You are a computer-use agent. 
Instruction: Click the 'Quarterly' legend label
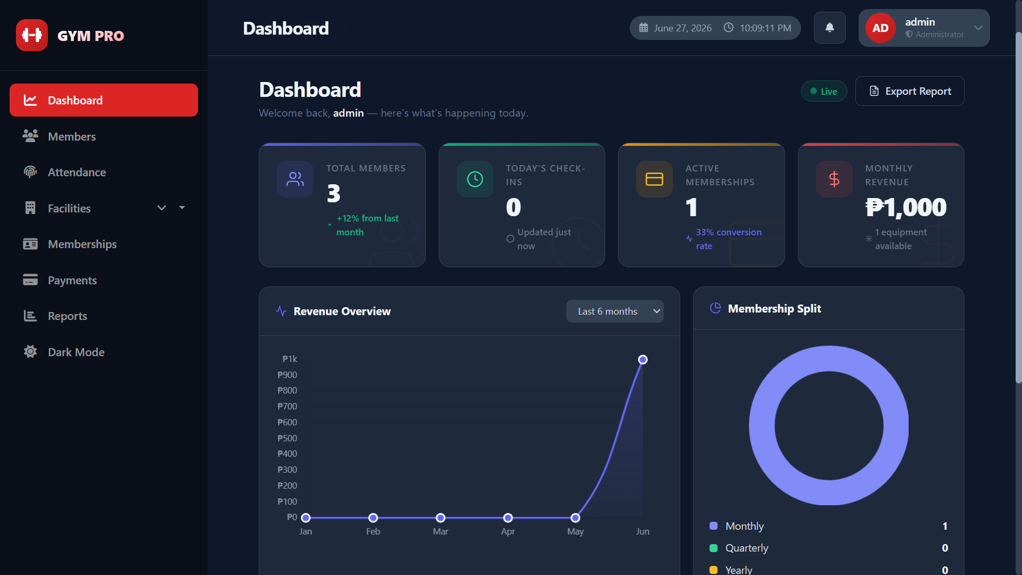coord(747,548)
